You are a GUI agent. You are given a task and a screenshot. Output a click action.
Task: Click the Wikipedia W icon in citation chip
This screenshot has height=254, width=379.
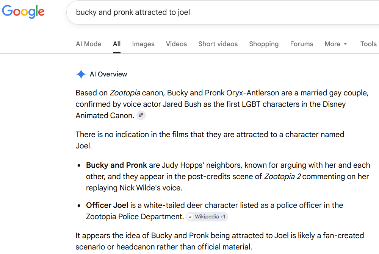[190, 217]
